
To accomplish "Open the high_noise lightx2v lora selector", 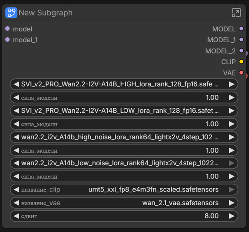I will coord(124,137).
